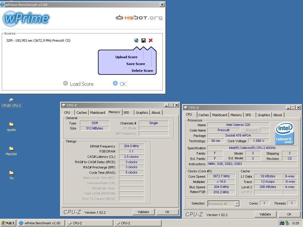This screenshot has width=303, height=227.
Task: Open Caches tab in right CPU-Z window
Action: [x=204, y=115]
